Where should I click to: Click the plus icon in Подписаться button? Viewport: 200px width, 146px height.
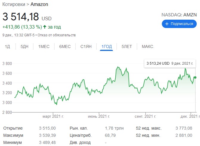[x=167, y=24]
